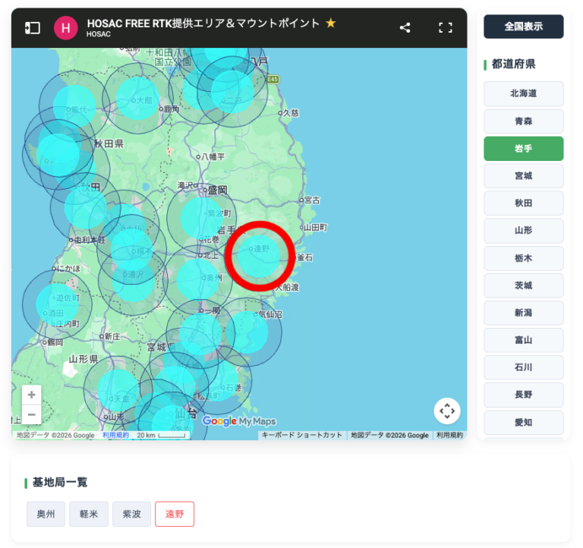Zoom out the map with minus button
The width and height of the screenshot is (583, 548).
point(32,414)
